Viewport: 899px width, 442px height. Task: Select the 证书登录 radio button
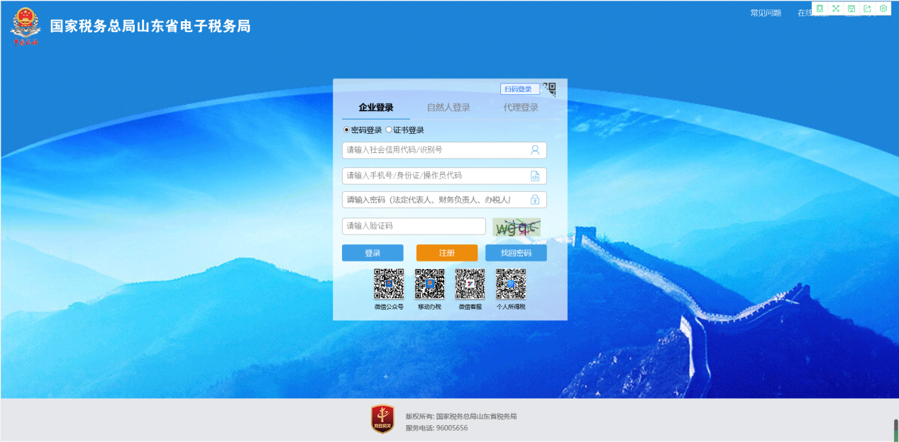[389, 130]
